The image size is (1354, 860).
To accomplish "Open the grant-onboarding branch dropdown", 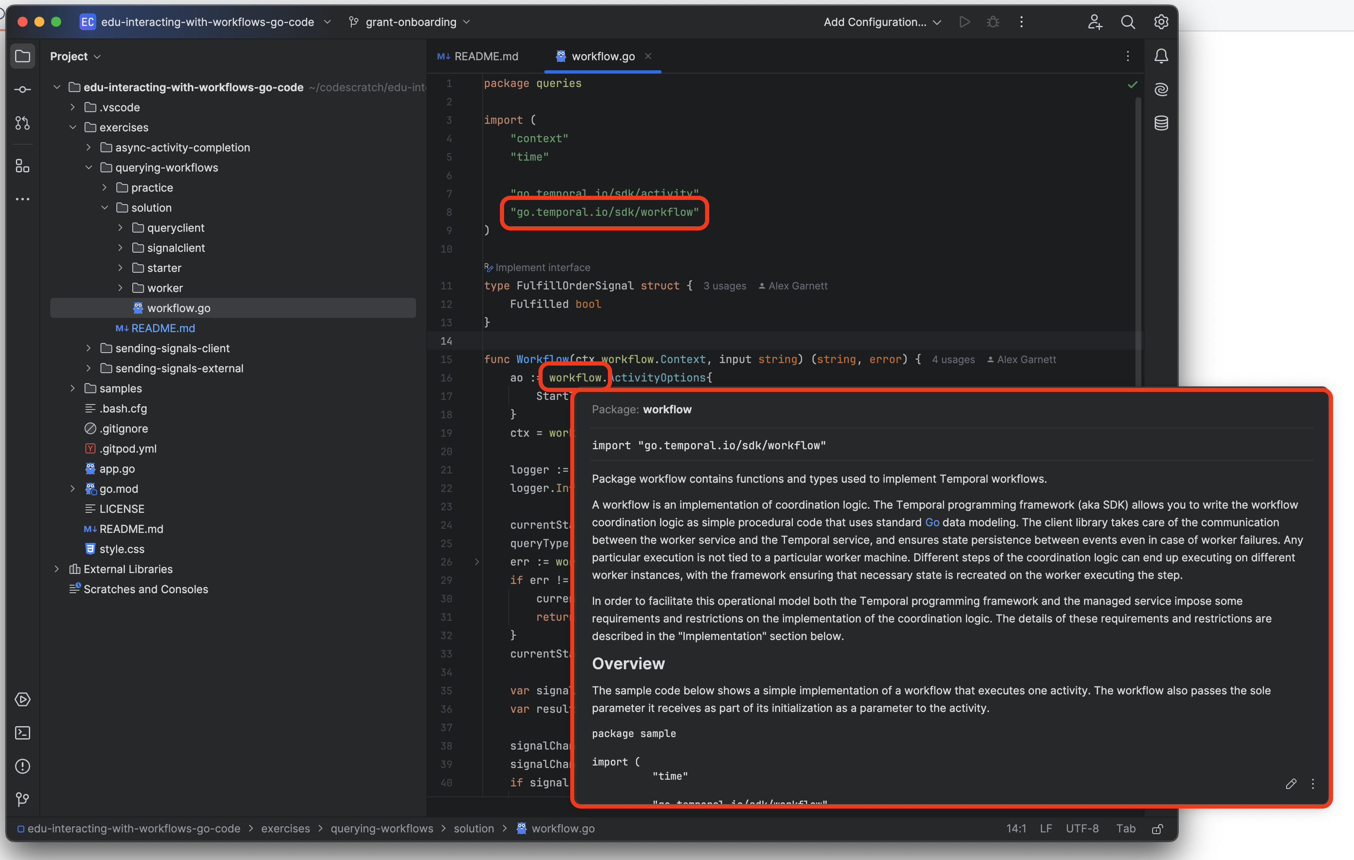I will tap(409, 22).
